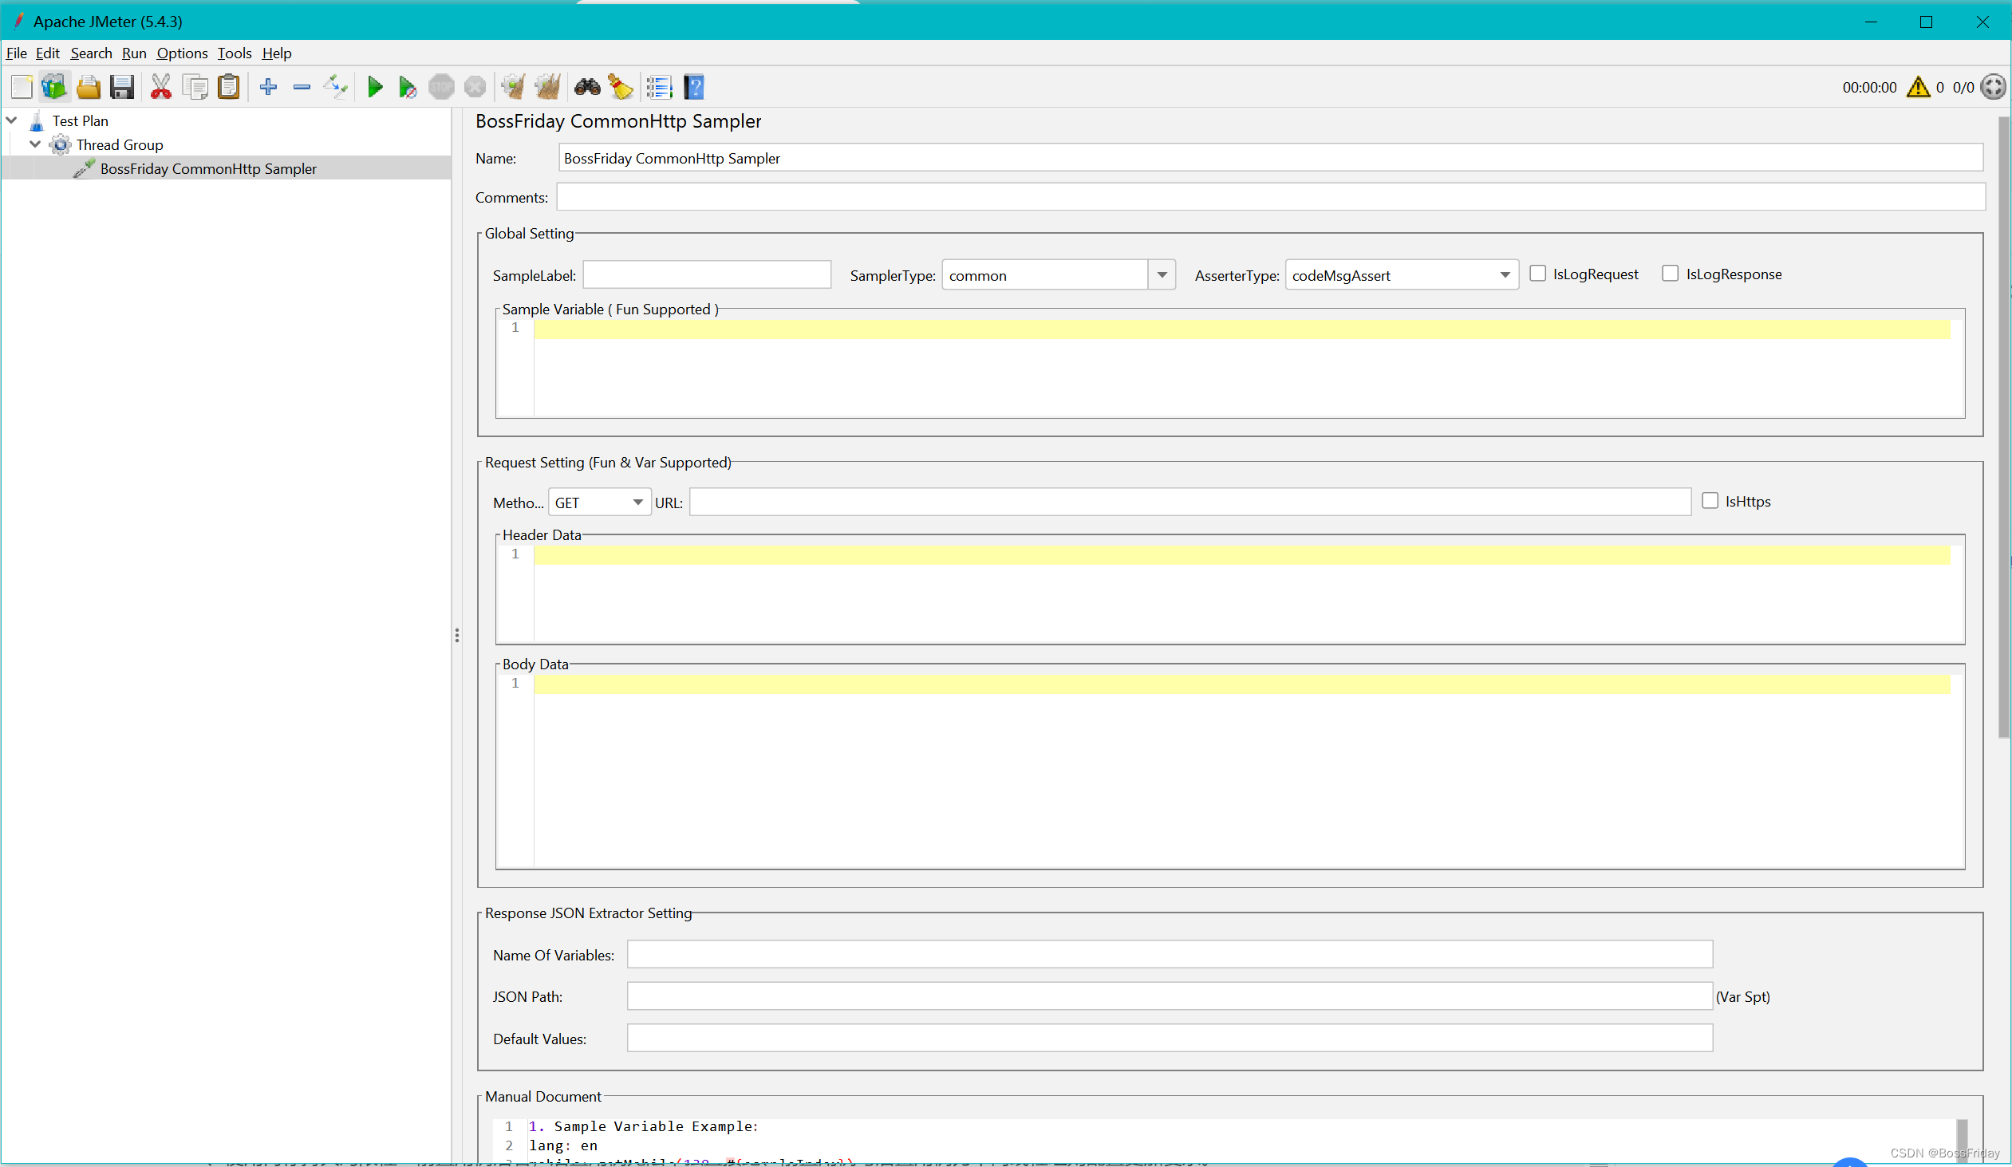Check the IsHttps option
This screenshot has height=1167, width=2012.
(x=1710, y=501)
